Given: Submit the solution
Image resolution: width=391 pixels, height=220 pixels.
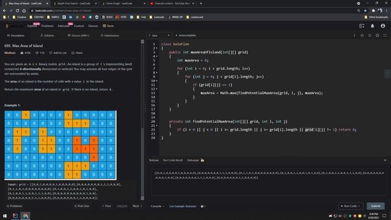Looking at the screenshot, I should pyautogui.click(x=375, y=206).
